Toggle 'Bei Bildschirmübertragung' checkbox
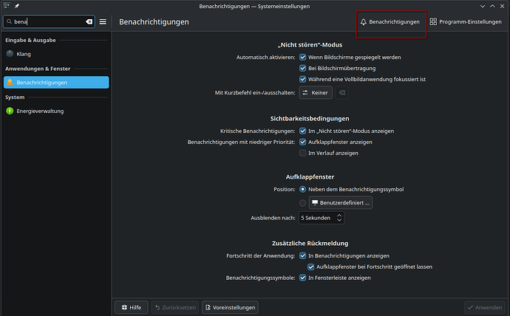Viewport: 510px width, 316px height. tap(302, 68)
